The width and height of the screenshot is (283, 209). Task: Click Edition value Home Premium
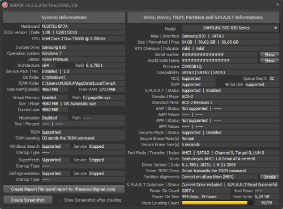point(55,59)
